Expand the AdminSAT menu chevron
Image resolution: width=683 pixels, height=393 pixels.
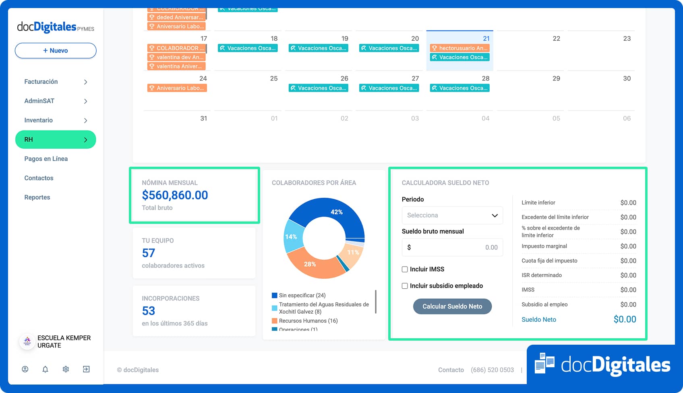pyautogui.click(x=85, y=101)
